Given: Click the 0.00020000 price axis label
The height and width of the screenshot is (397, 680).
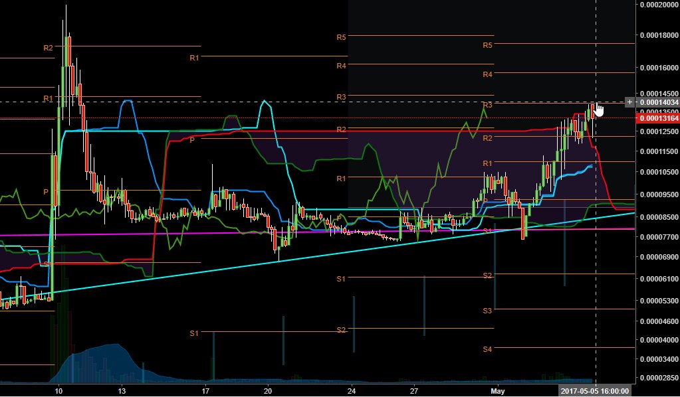Looking at the screenshot, I should click(x=659, y=5).
